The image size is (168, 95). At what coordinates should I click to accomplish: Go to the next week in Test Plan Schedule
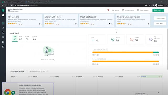point(48,71)
